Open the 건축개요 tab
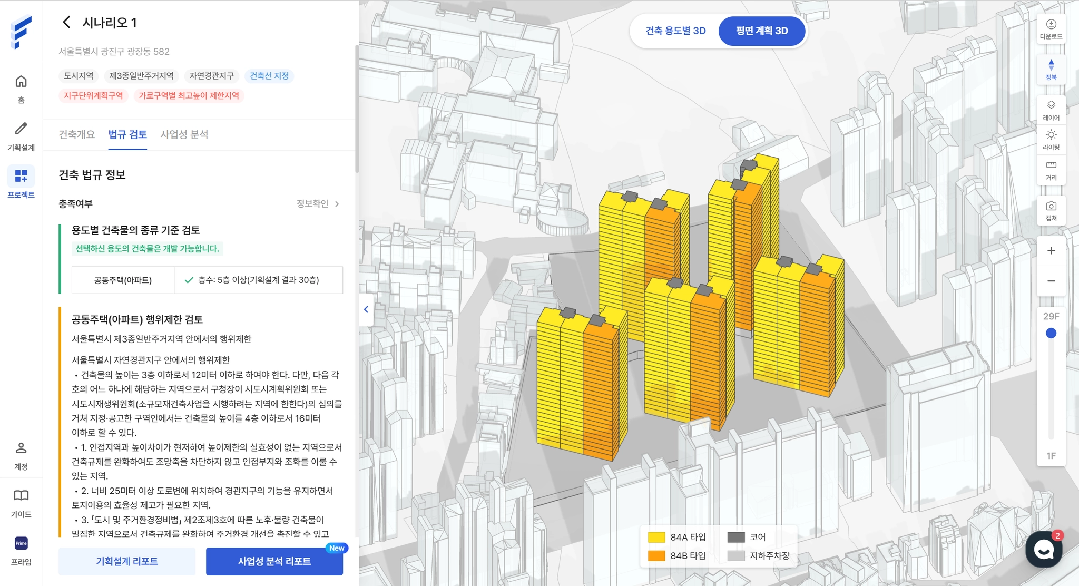Viewport: 1079px width, 586px height. (x=77, y=134)
